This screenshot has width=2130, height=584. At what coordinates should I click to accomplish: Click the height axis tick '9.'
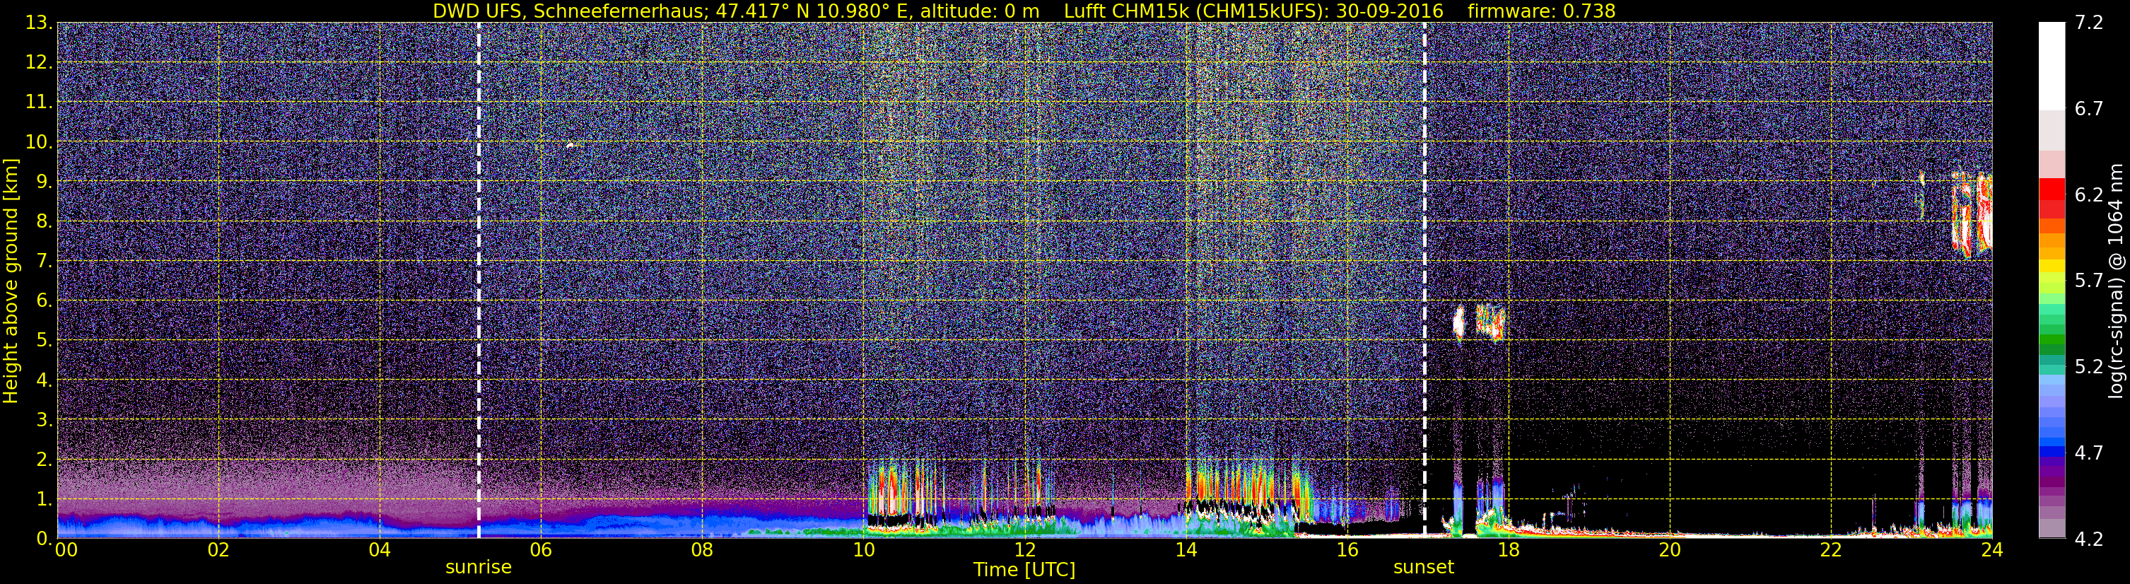click(x=43, y=181)
